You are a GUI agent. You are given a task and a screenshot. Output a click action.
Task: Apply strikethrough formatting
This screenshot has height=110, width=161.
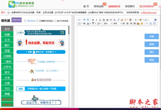[107, 20]
